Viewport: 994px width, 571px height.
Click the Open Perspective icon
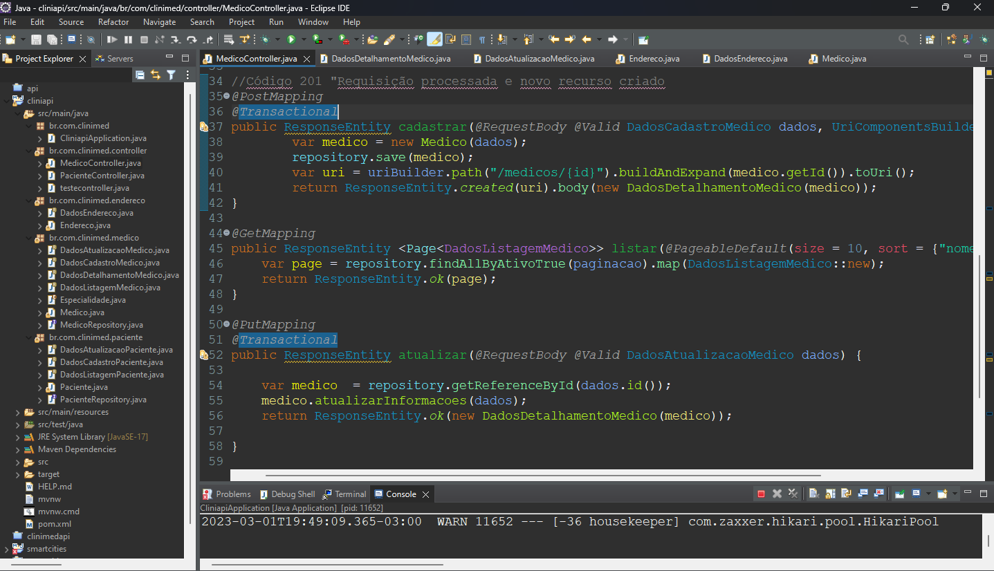tap(930, 39)
